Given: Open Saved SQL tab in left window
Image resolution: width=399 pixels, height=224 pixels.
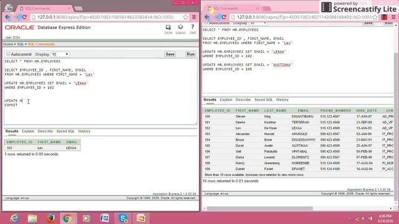Looking at the screenshot, I should [x=65, y=131].
